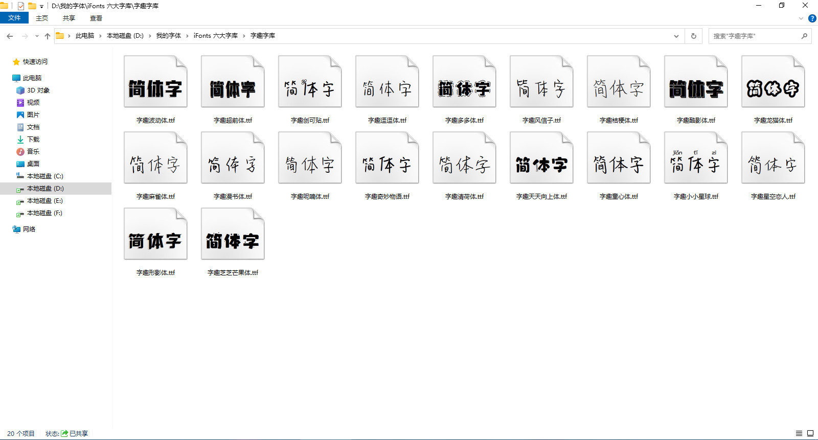Expand the chevron after 本地磁盘 (D:) breadcrumb
Screen dimensions: 818x440
click(x=150, y=36)
